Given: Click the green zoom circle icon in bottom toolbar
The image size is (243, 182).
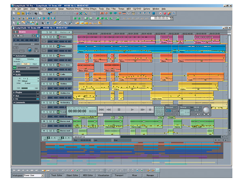Looking at the screenshot, I should [x=77, y=170].
